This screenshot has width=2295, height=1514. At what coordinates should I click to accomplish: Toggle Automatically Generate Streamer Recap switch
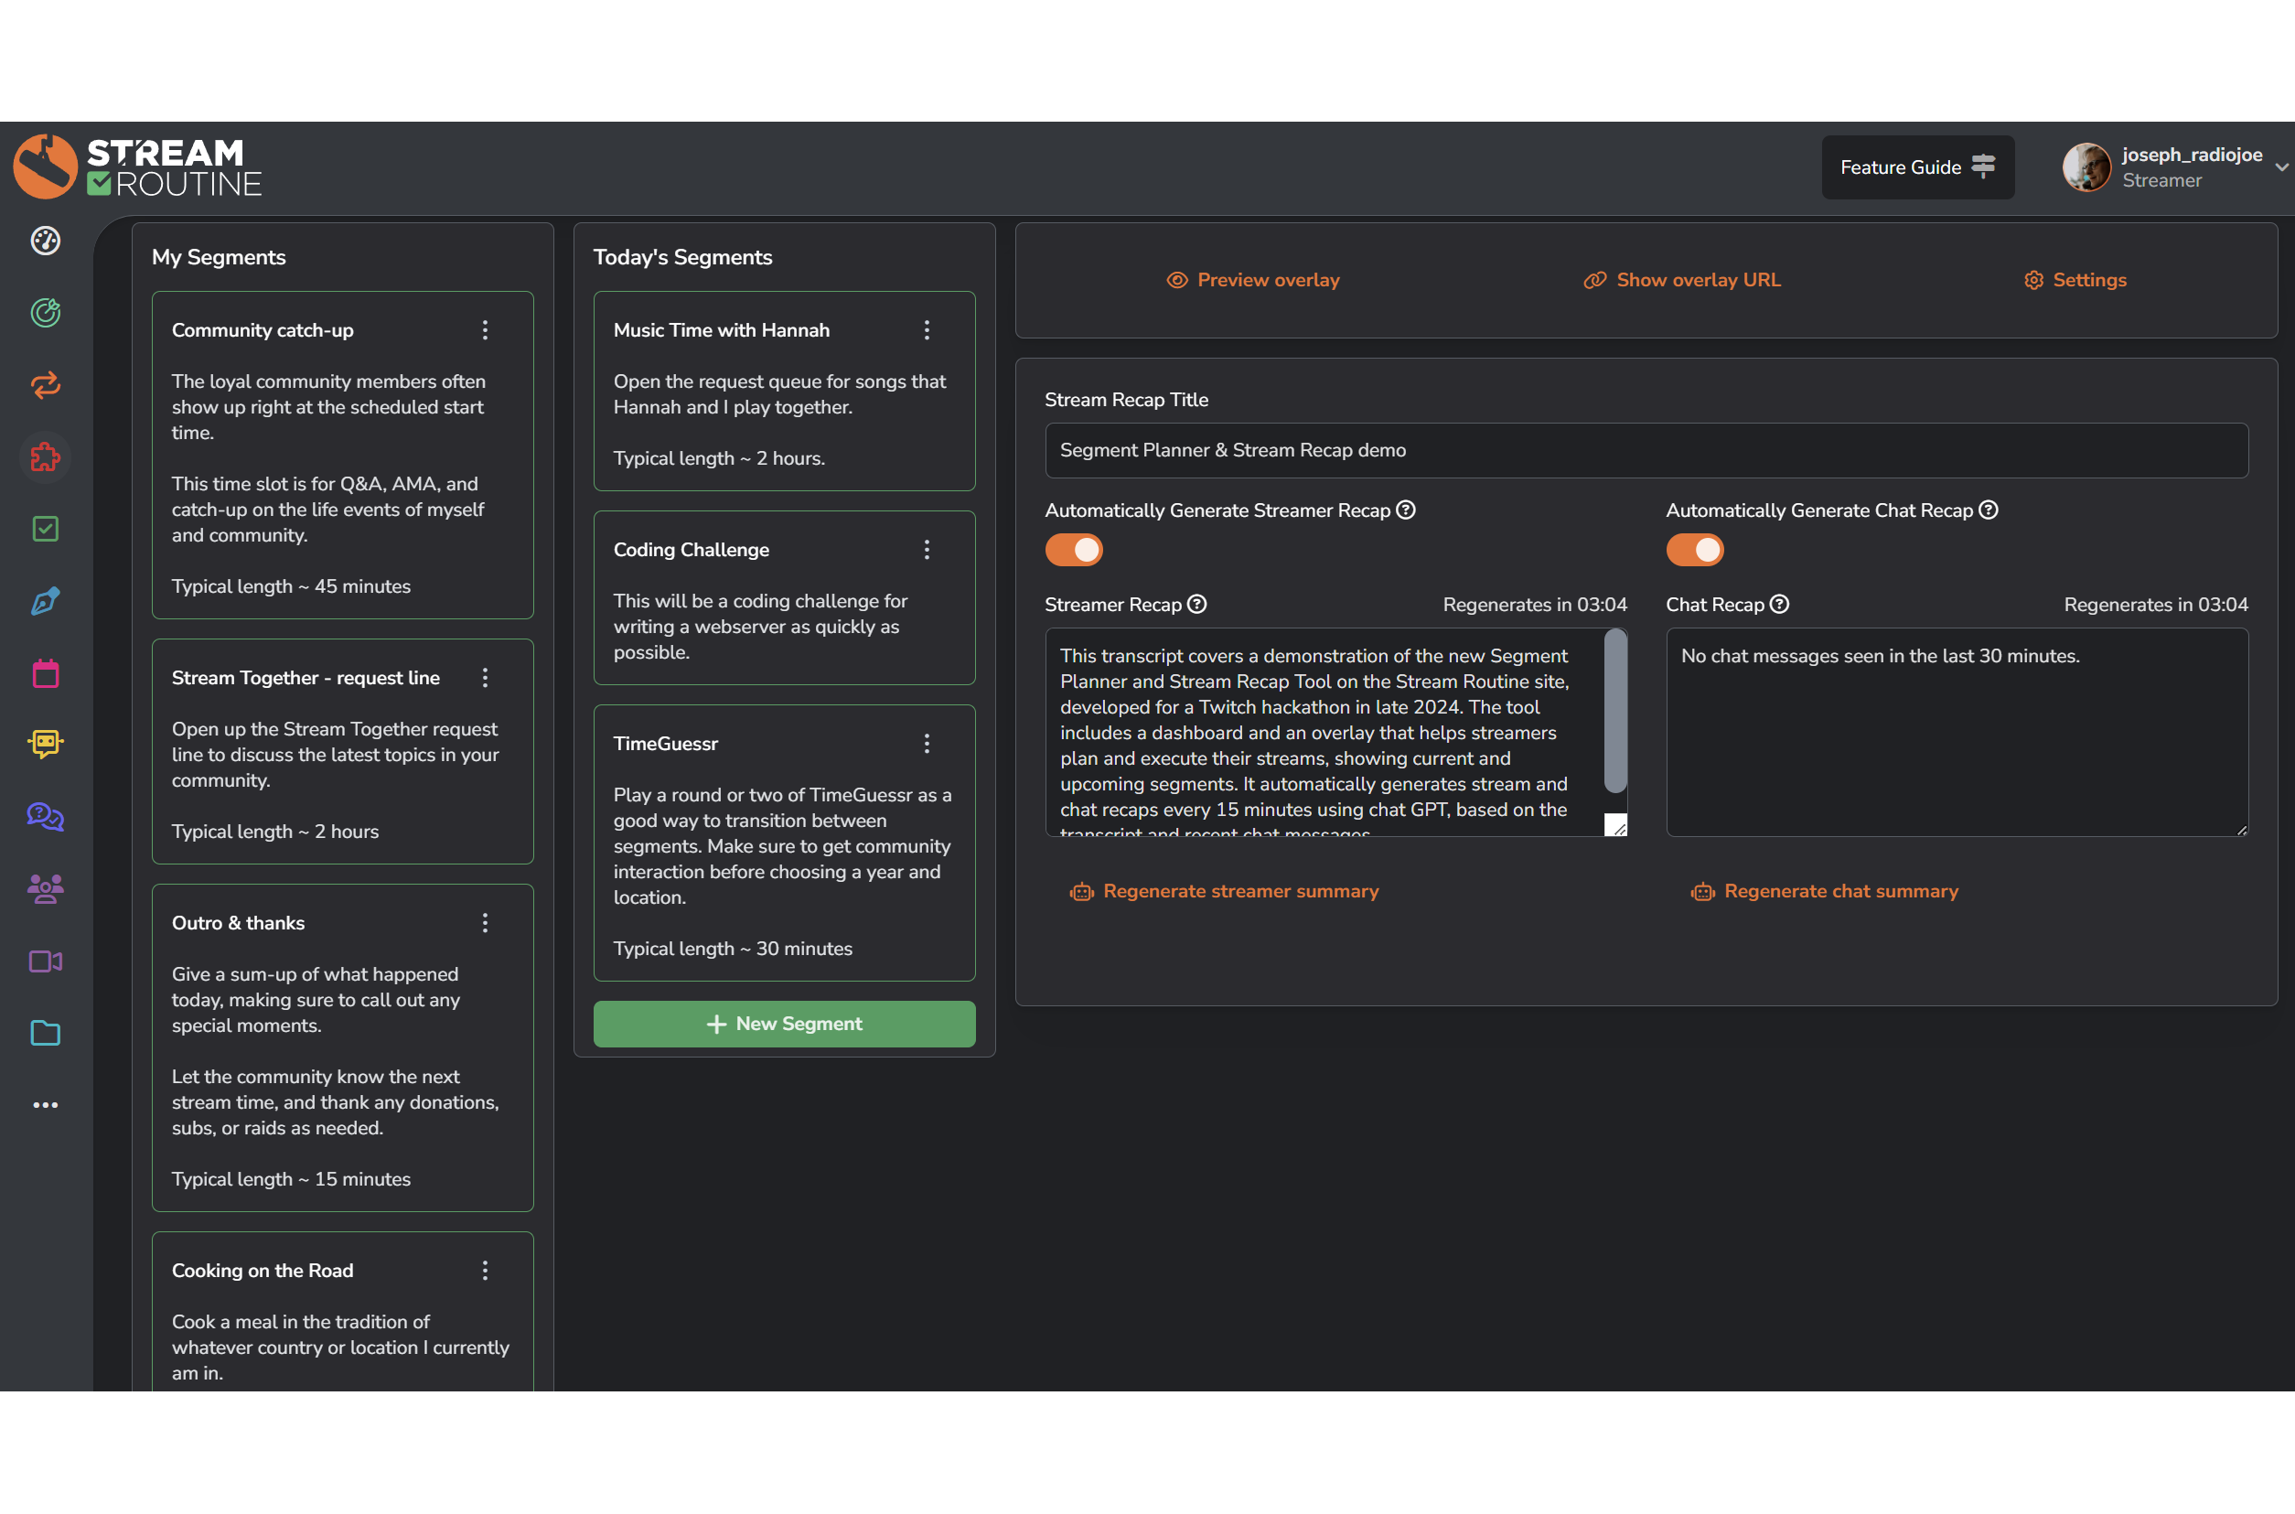click(1074, 551)
